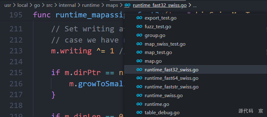This screenshot has width=267, height=117.
Task: Click Go icon beside runtime_swiss.go
Action: tap(139, 95)
